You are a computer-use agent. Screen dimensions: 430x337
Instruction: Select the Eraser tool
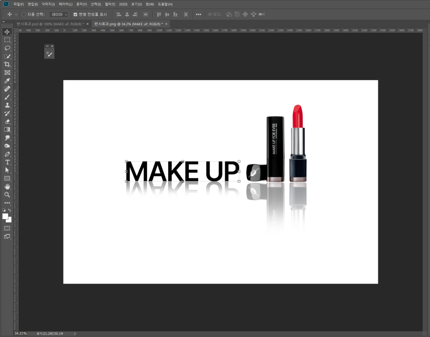[x=7, y=121]
